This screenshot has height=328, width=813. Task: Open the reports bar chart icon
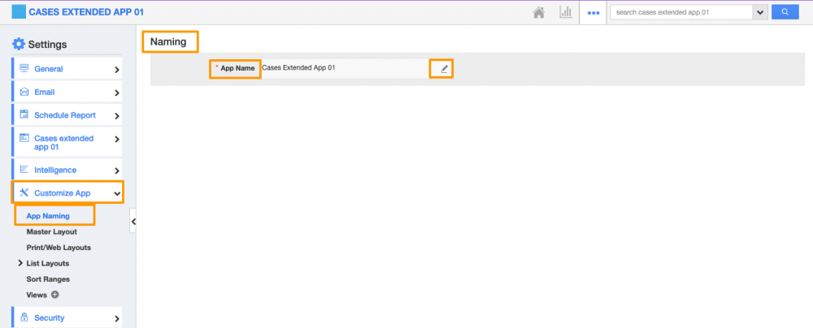click(565, 12)
